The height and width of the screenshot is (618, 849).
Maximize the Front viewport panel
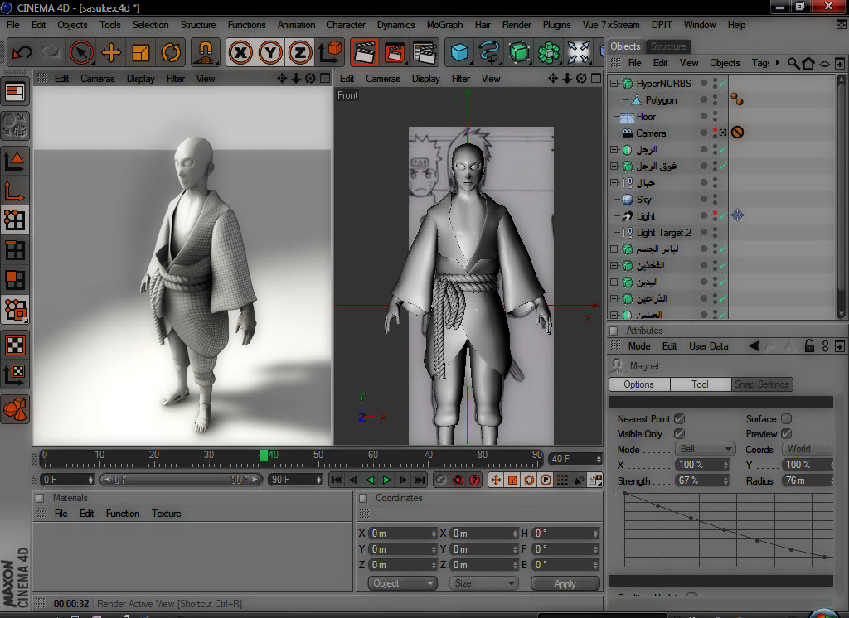click(596, 79)
